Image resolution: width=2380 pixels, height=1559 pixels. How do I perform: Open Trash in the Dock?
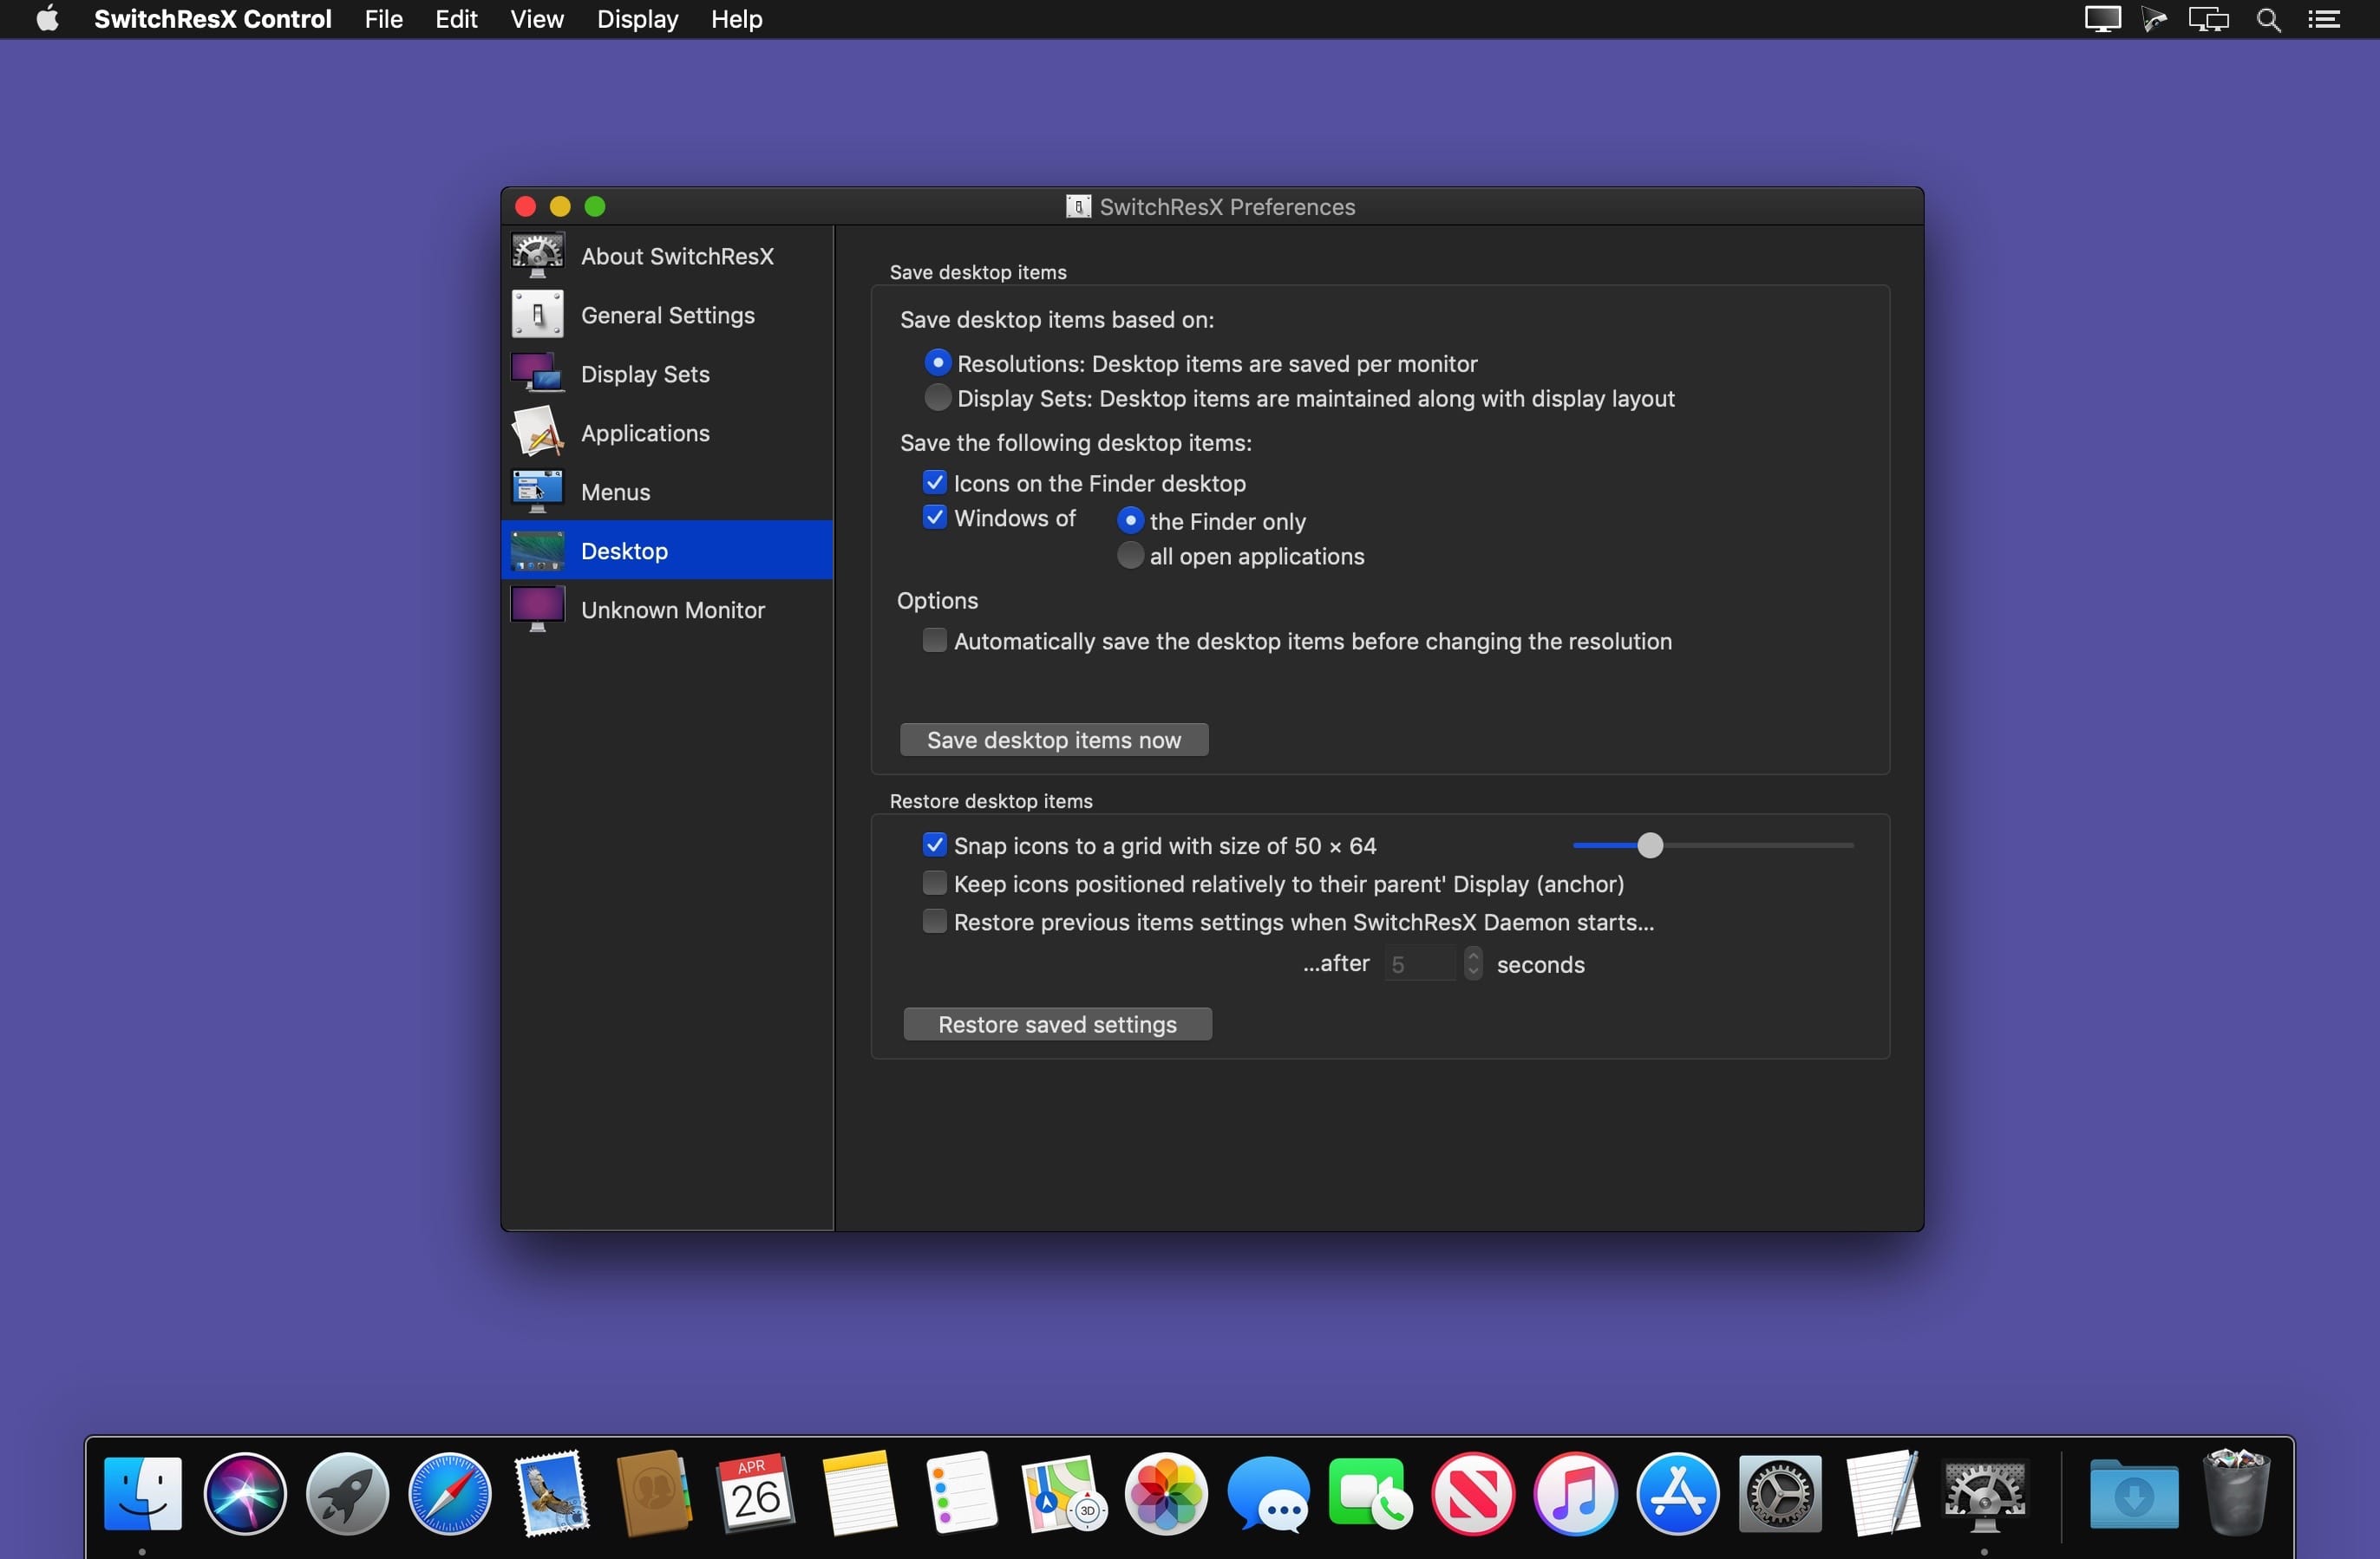tap(2236, 1493)
